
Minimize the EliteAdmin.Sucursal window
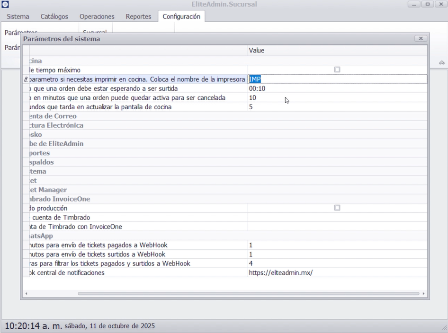pos(414,4)
